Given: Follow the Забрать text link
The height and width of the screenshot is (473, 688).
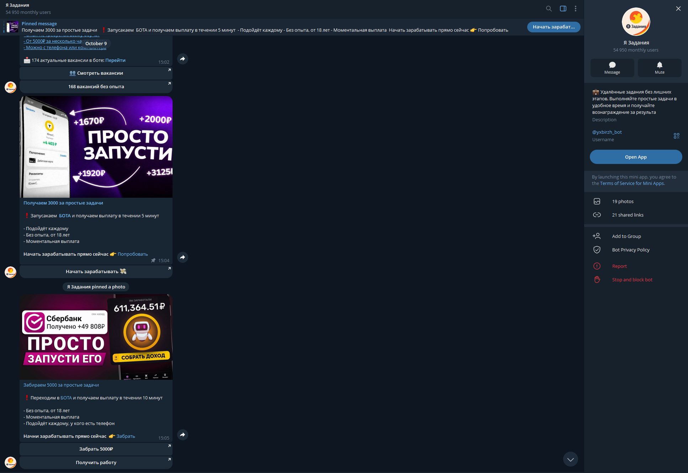Looking at the screenshot, I should click(x=126, y=436).
